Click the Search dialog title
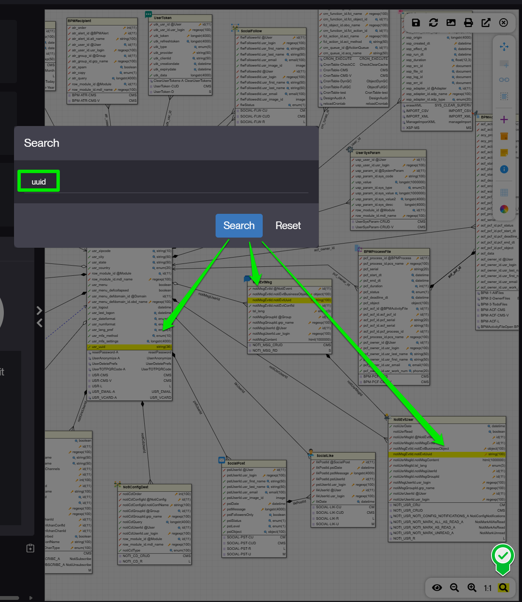The image size is (522, 602). point(42,143)
